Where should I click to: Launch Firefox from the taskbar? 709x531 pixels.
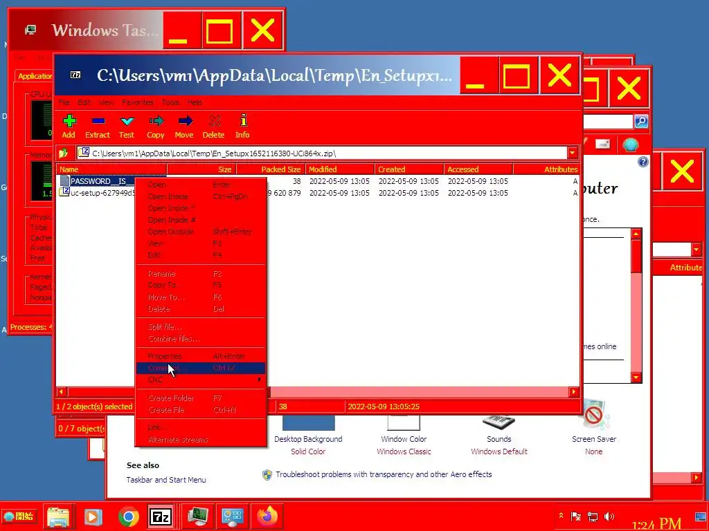267,516
